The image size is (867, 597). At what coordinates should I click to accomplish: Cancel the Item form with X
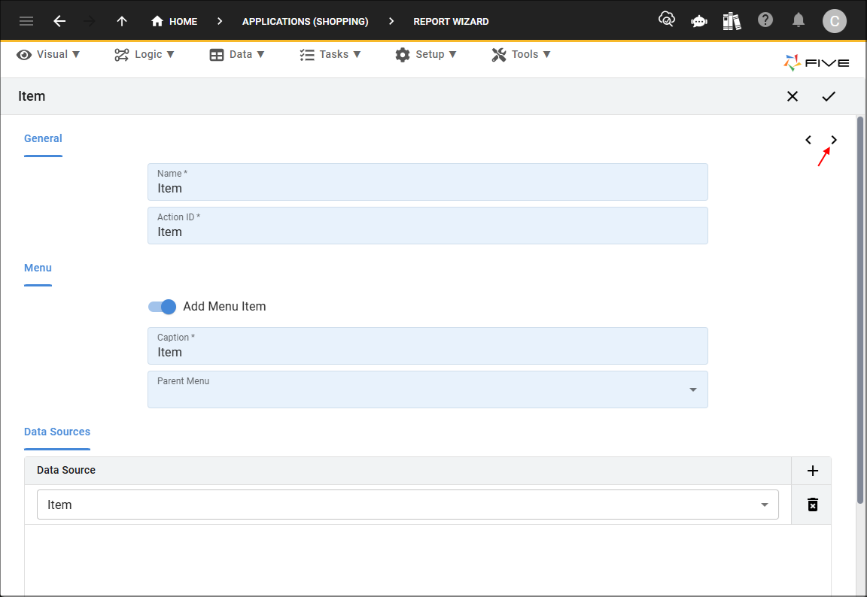click(x=792, y=96)
